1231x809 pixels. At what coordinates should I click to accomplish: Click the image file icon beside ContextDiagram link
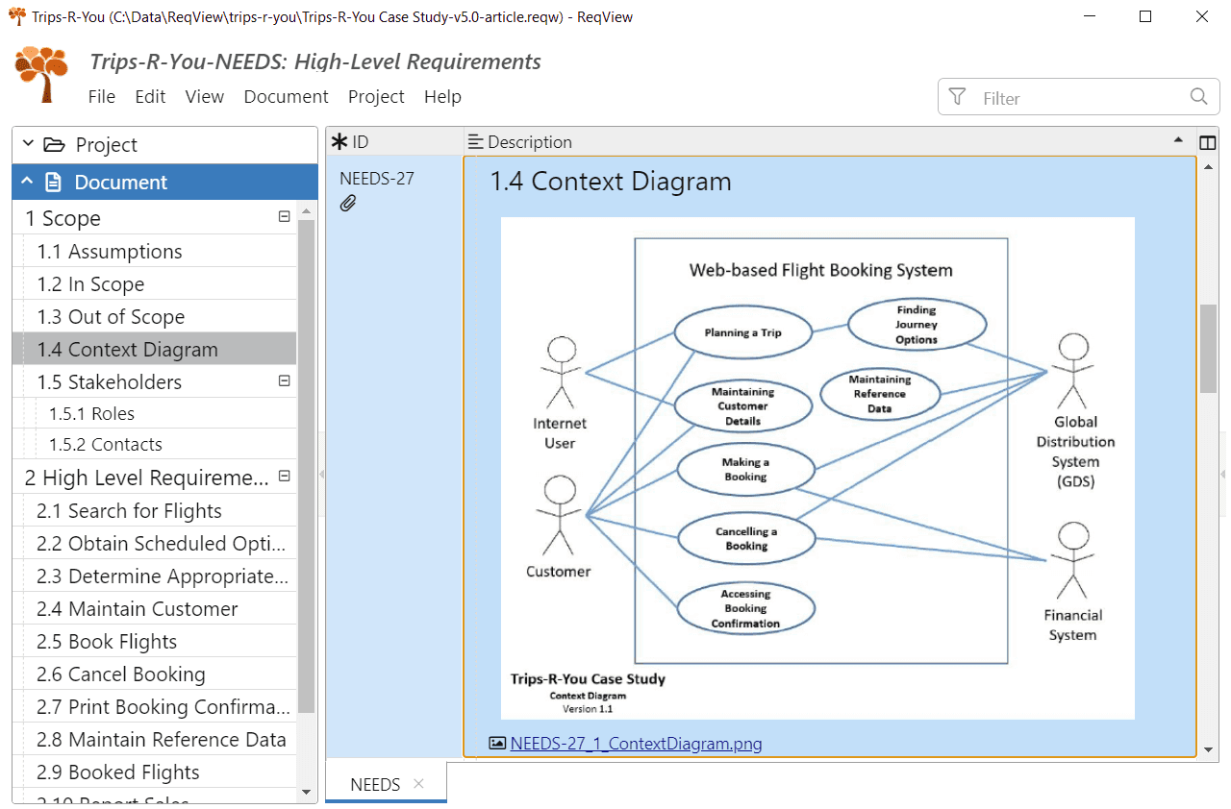click(497, 743)
